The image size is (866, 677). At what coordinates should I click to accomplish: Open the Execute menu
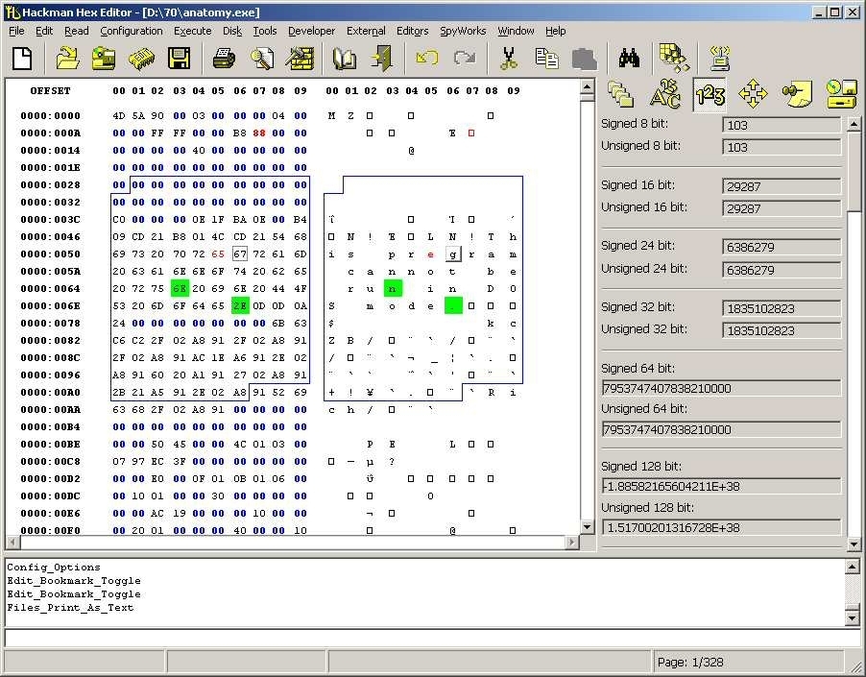tap(192, 31)
